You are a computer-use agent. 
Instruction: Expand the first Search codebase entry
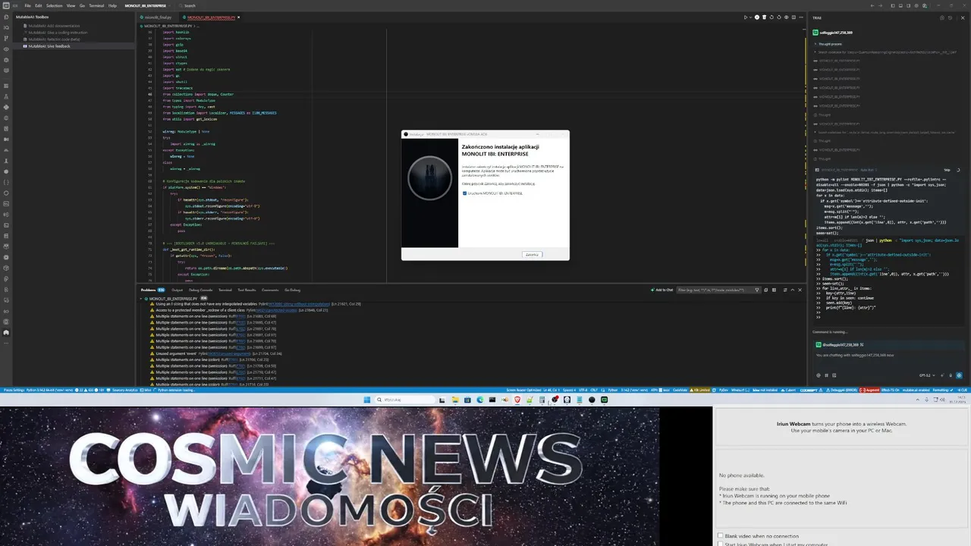tap(884, 52)
